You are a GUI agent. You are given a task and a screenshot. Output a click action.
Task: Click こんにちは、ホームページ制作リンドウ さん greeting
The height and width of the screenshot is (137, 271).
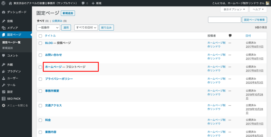pos(238,3)
